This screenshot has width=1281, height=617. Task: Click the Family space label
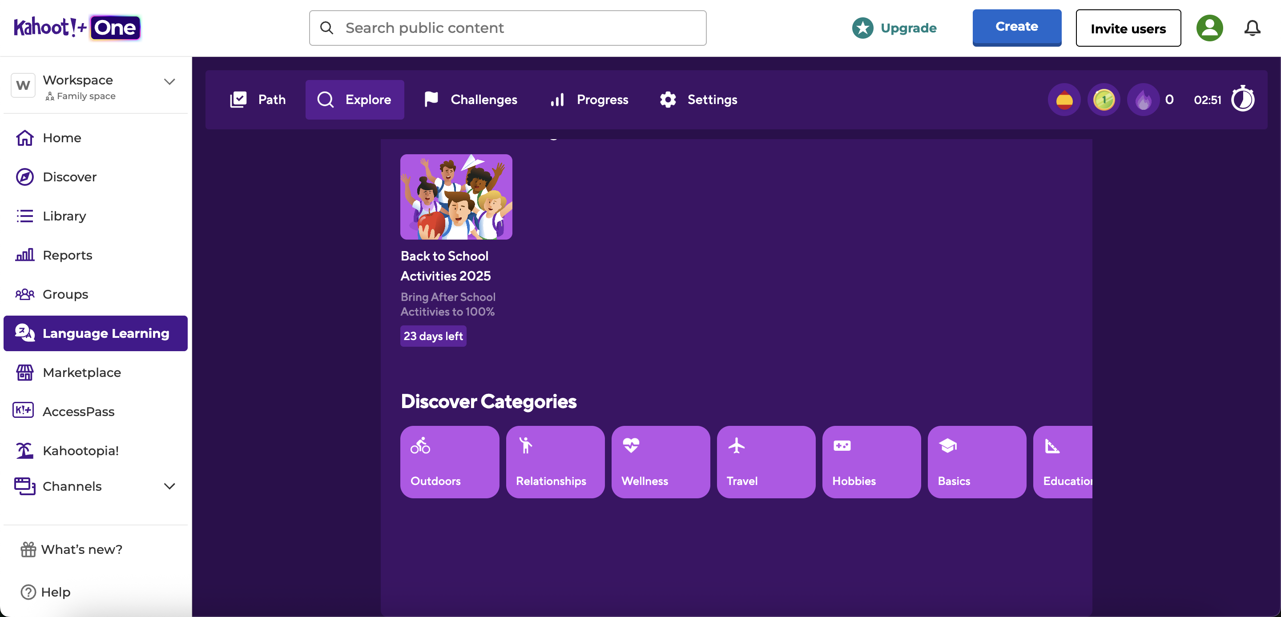click(86, 96)
